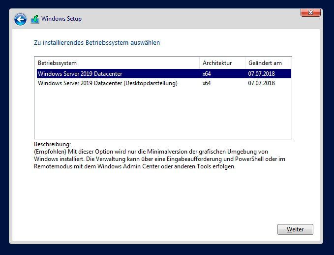Click the Weiter button
The image size is (334, 255).
tap(295, 229)
